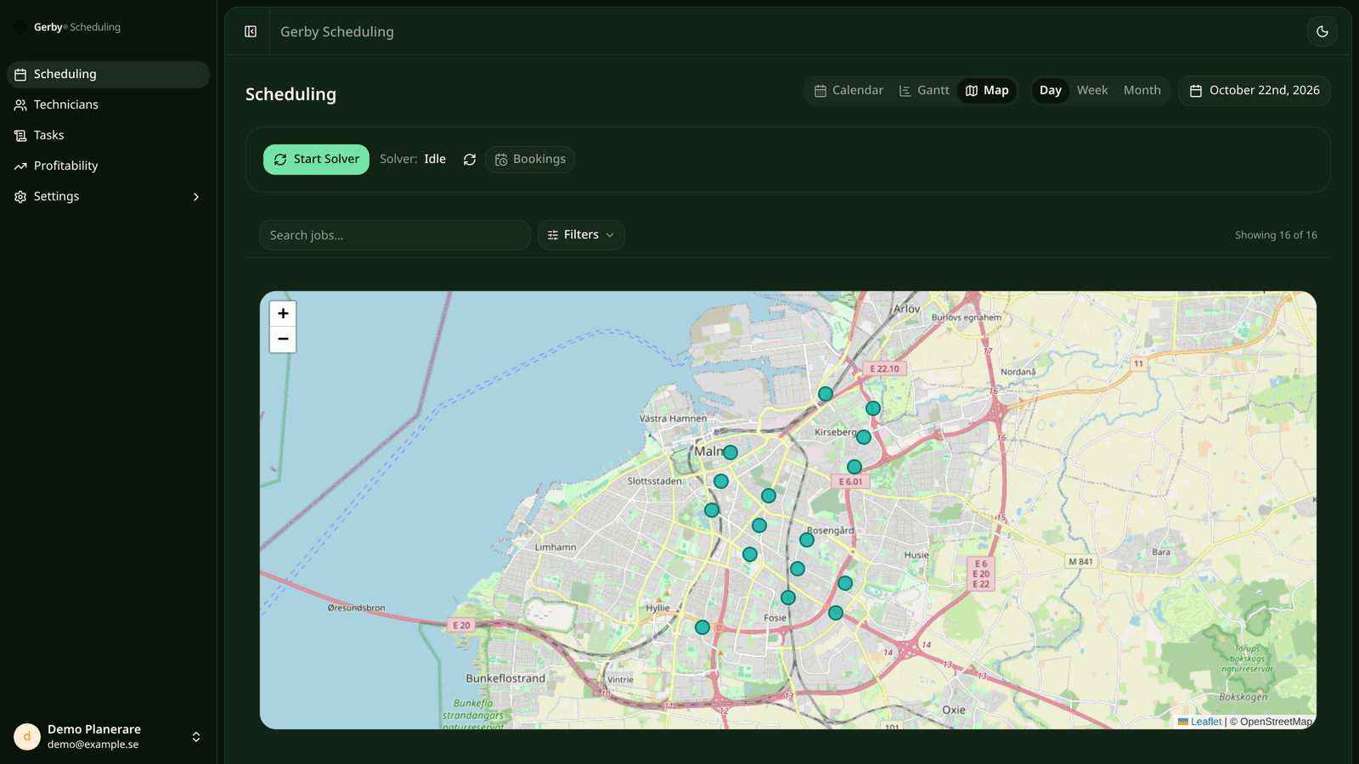
Task: Open Technicians in the sidebar
Action: 108,105
